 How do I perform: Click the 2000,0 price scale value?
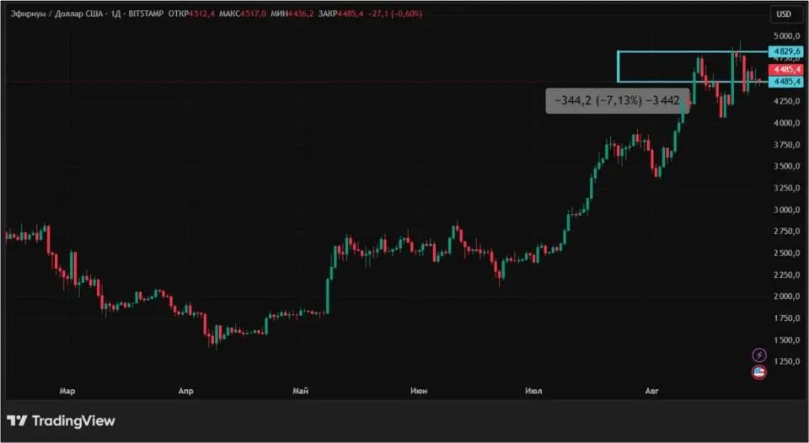point(785,296)
